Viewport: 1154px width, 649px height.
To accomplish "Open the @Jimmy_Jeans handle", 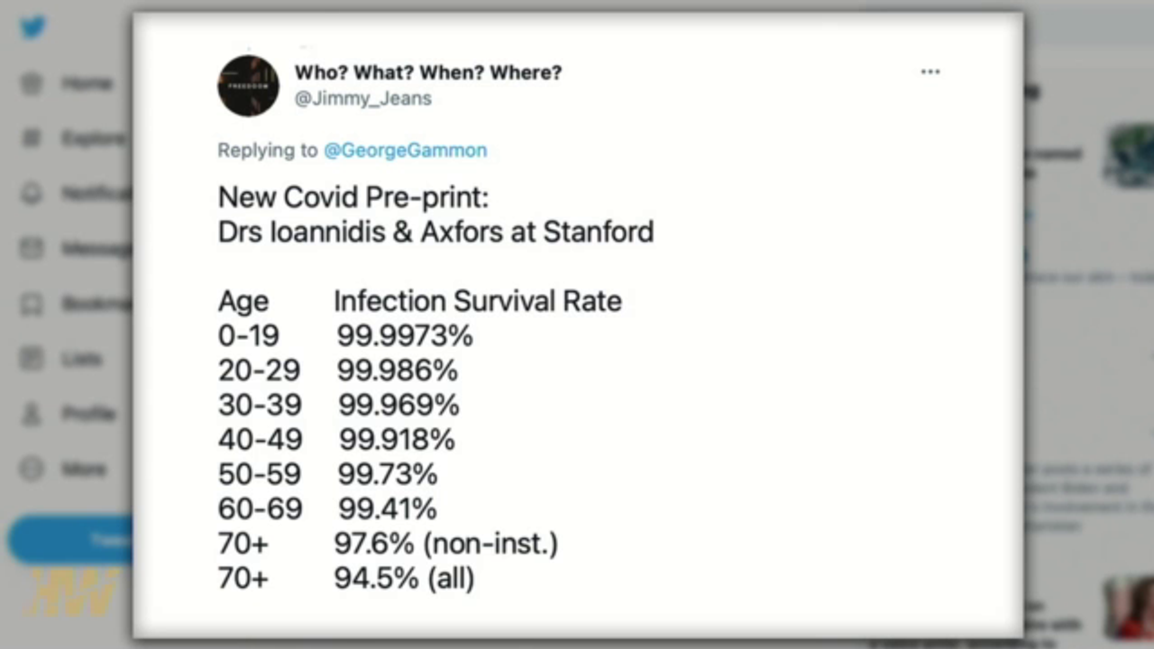I will coord(362,98).
